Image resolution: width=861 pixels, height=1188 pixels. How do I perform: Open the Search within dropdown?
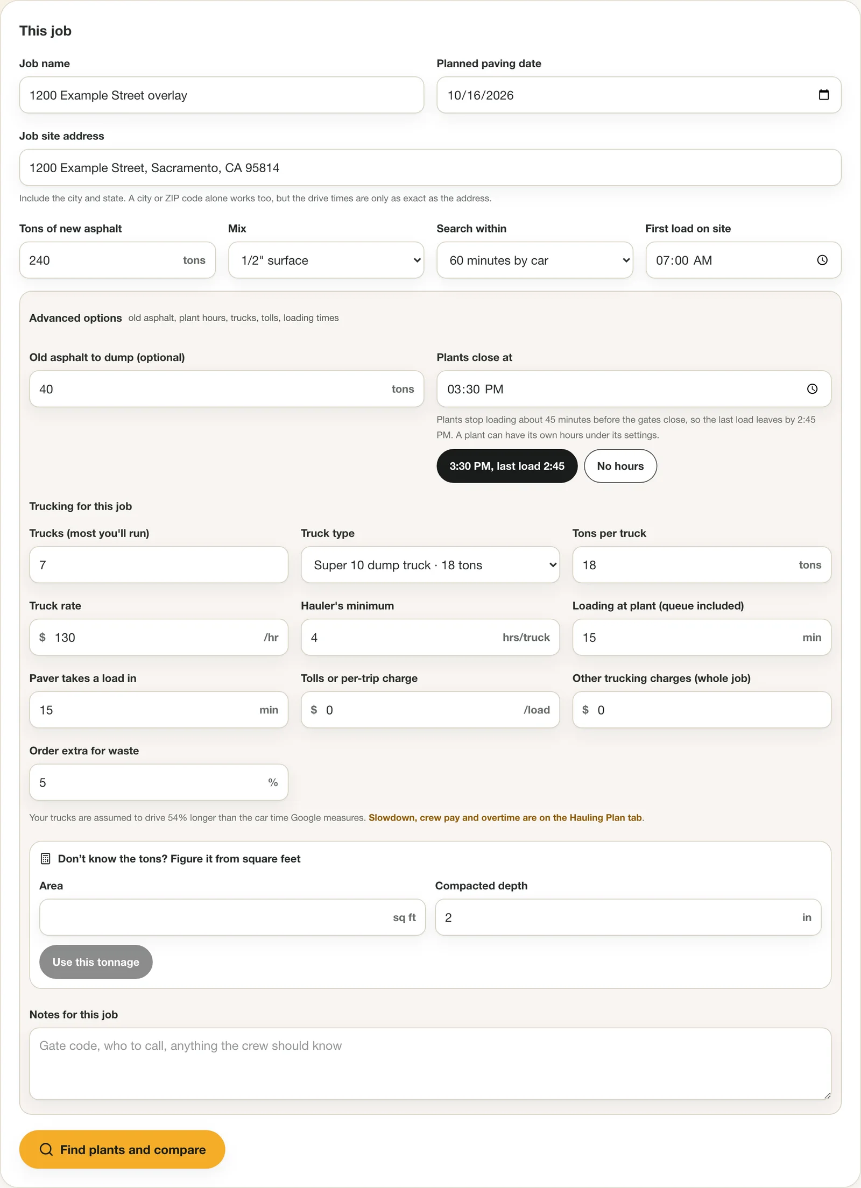click(535, 260)
